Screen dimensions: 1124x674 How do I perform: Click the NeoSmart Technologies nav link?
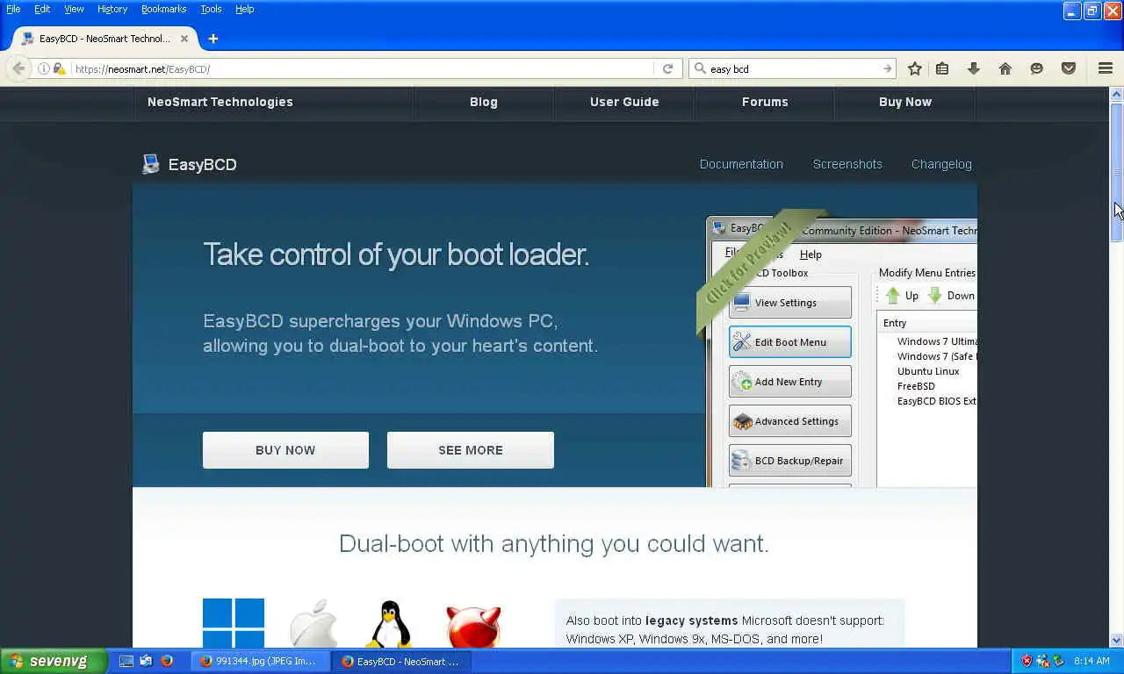coord(220,102)
